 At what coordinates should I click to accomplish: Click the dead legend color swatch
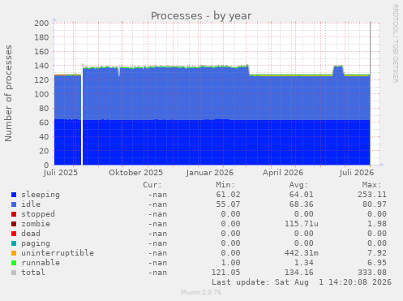click(x=14, y=234)
